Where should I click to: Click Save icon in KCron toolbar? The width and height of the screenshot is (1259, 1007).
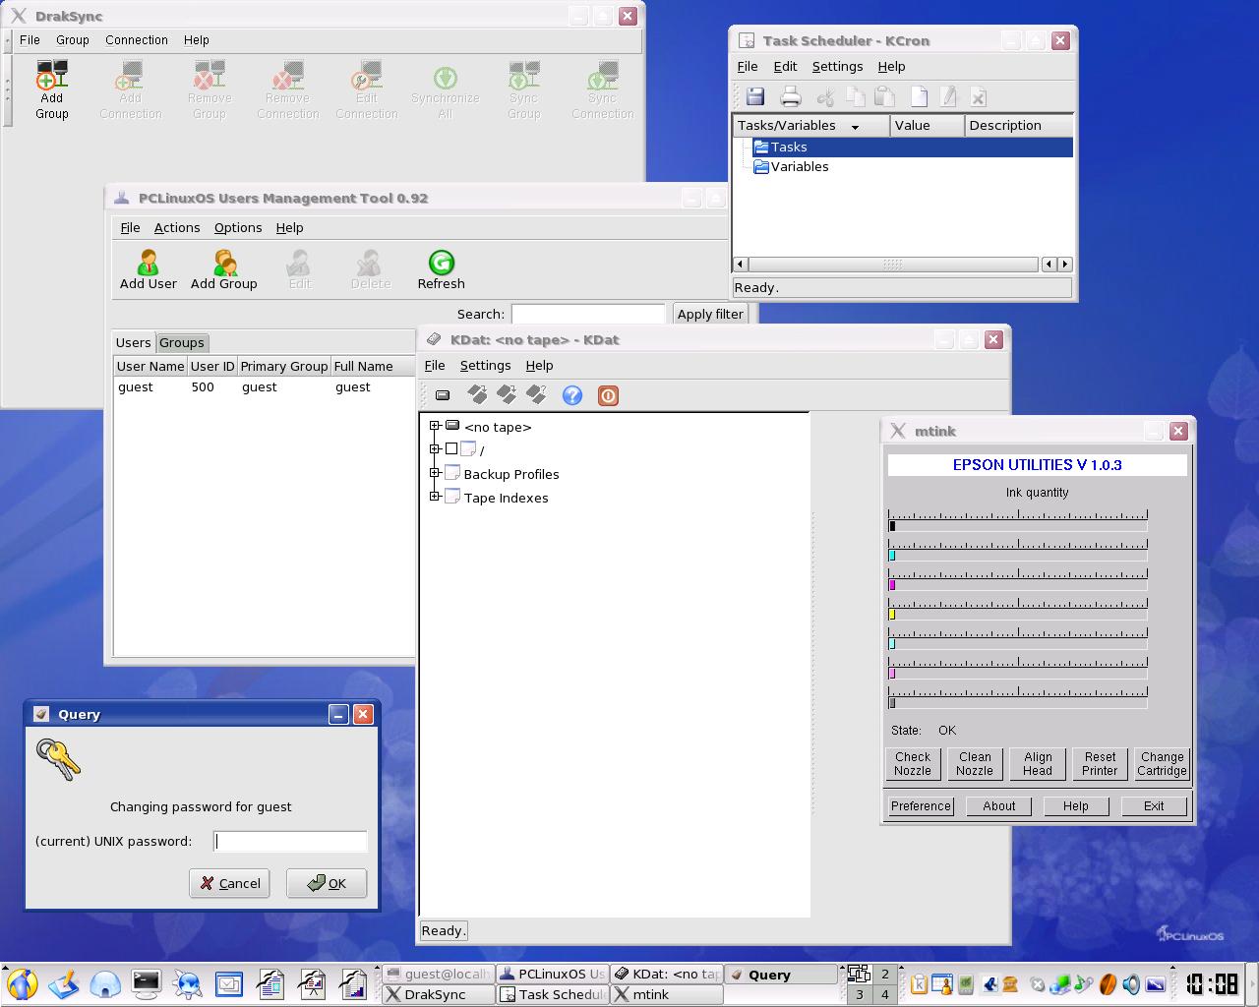pos(755,96)
